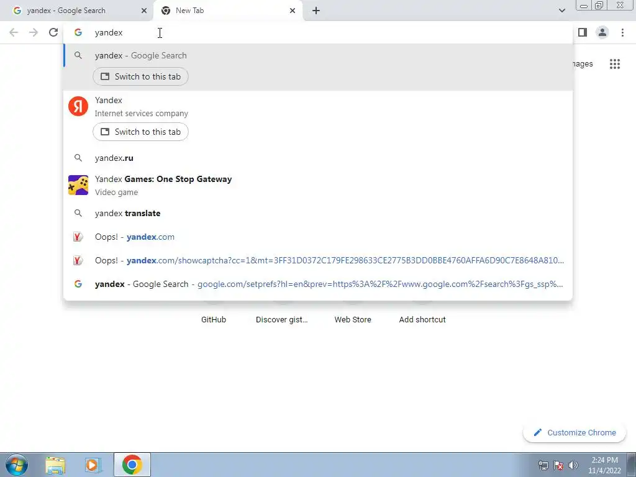Click the Yandex Games controller icon

click(x=78, y=185)
